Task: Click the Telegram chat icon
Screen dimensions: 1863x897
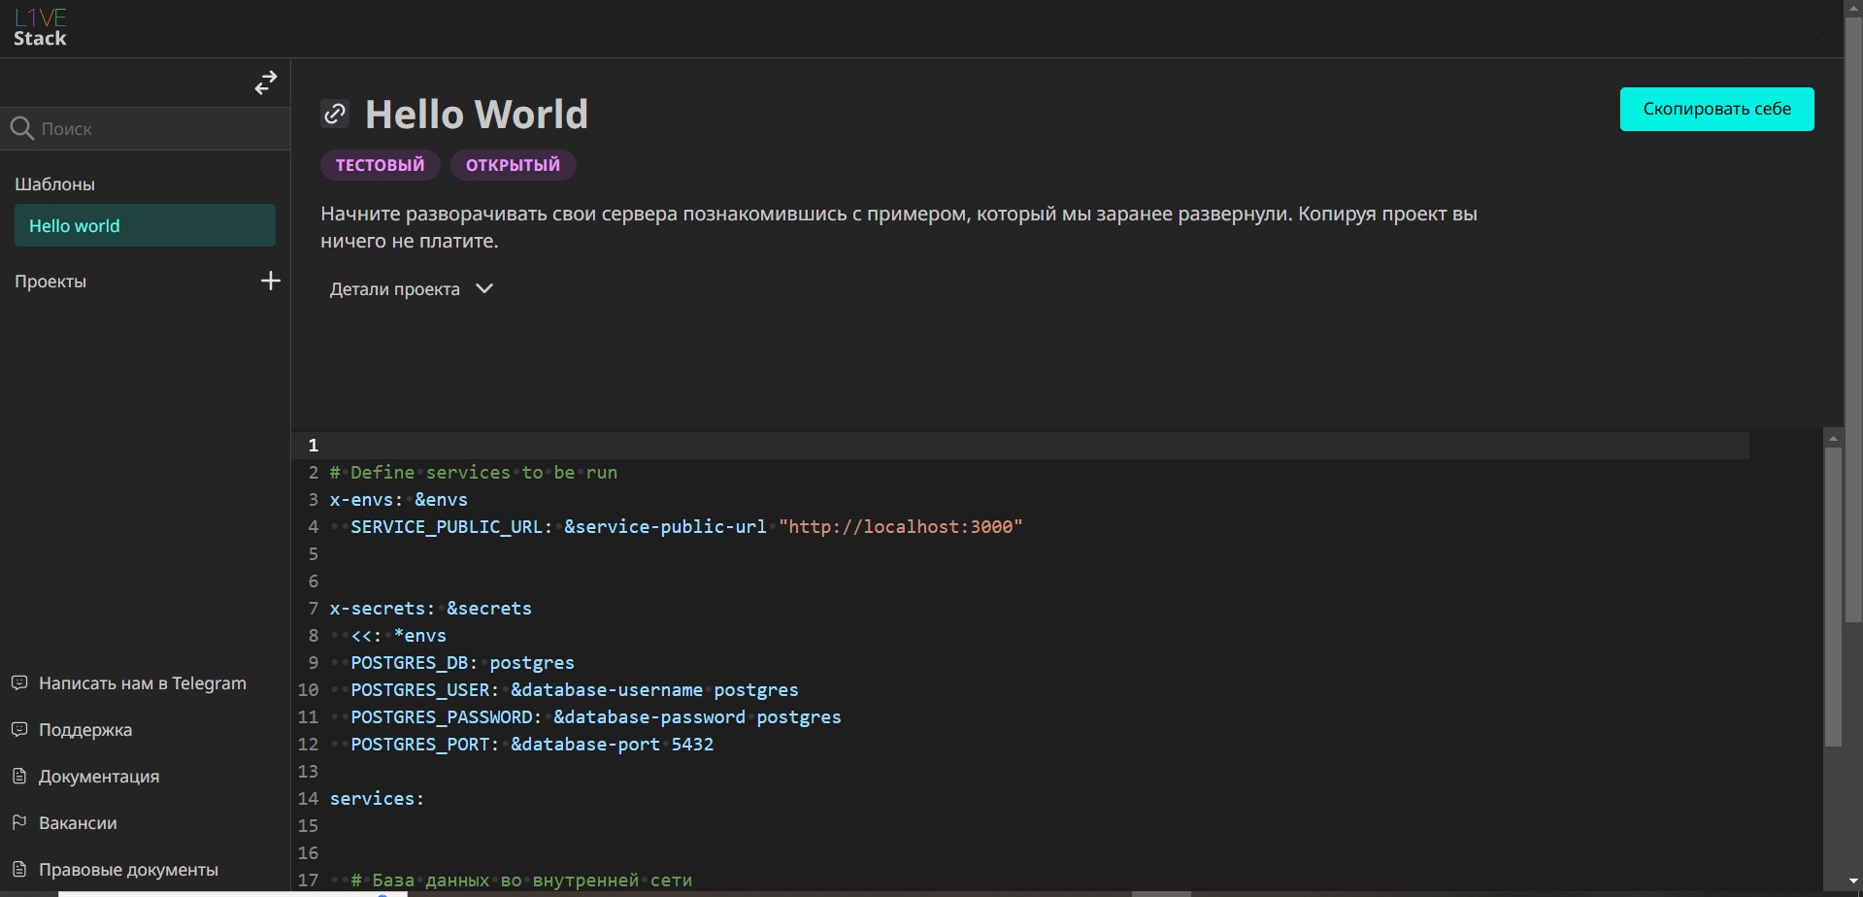Action: tap(18, 683)
